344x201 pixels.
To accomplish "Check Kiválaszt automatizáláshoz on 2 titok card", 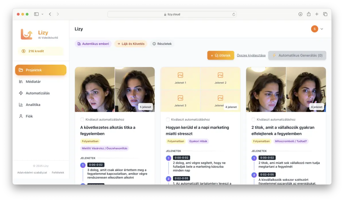I will click(253, 119).
